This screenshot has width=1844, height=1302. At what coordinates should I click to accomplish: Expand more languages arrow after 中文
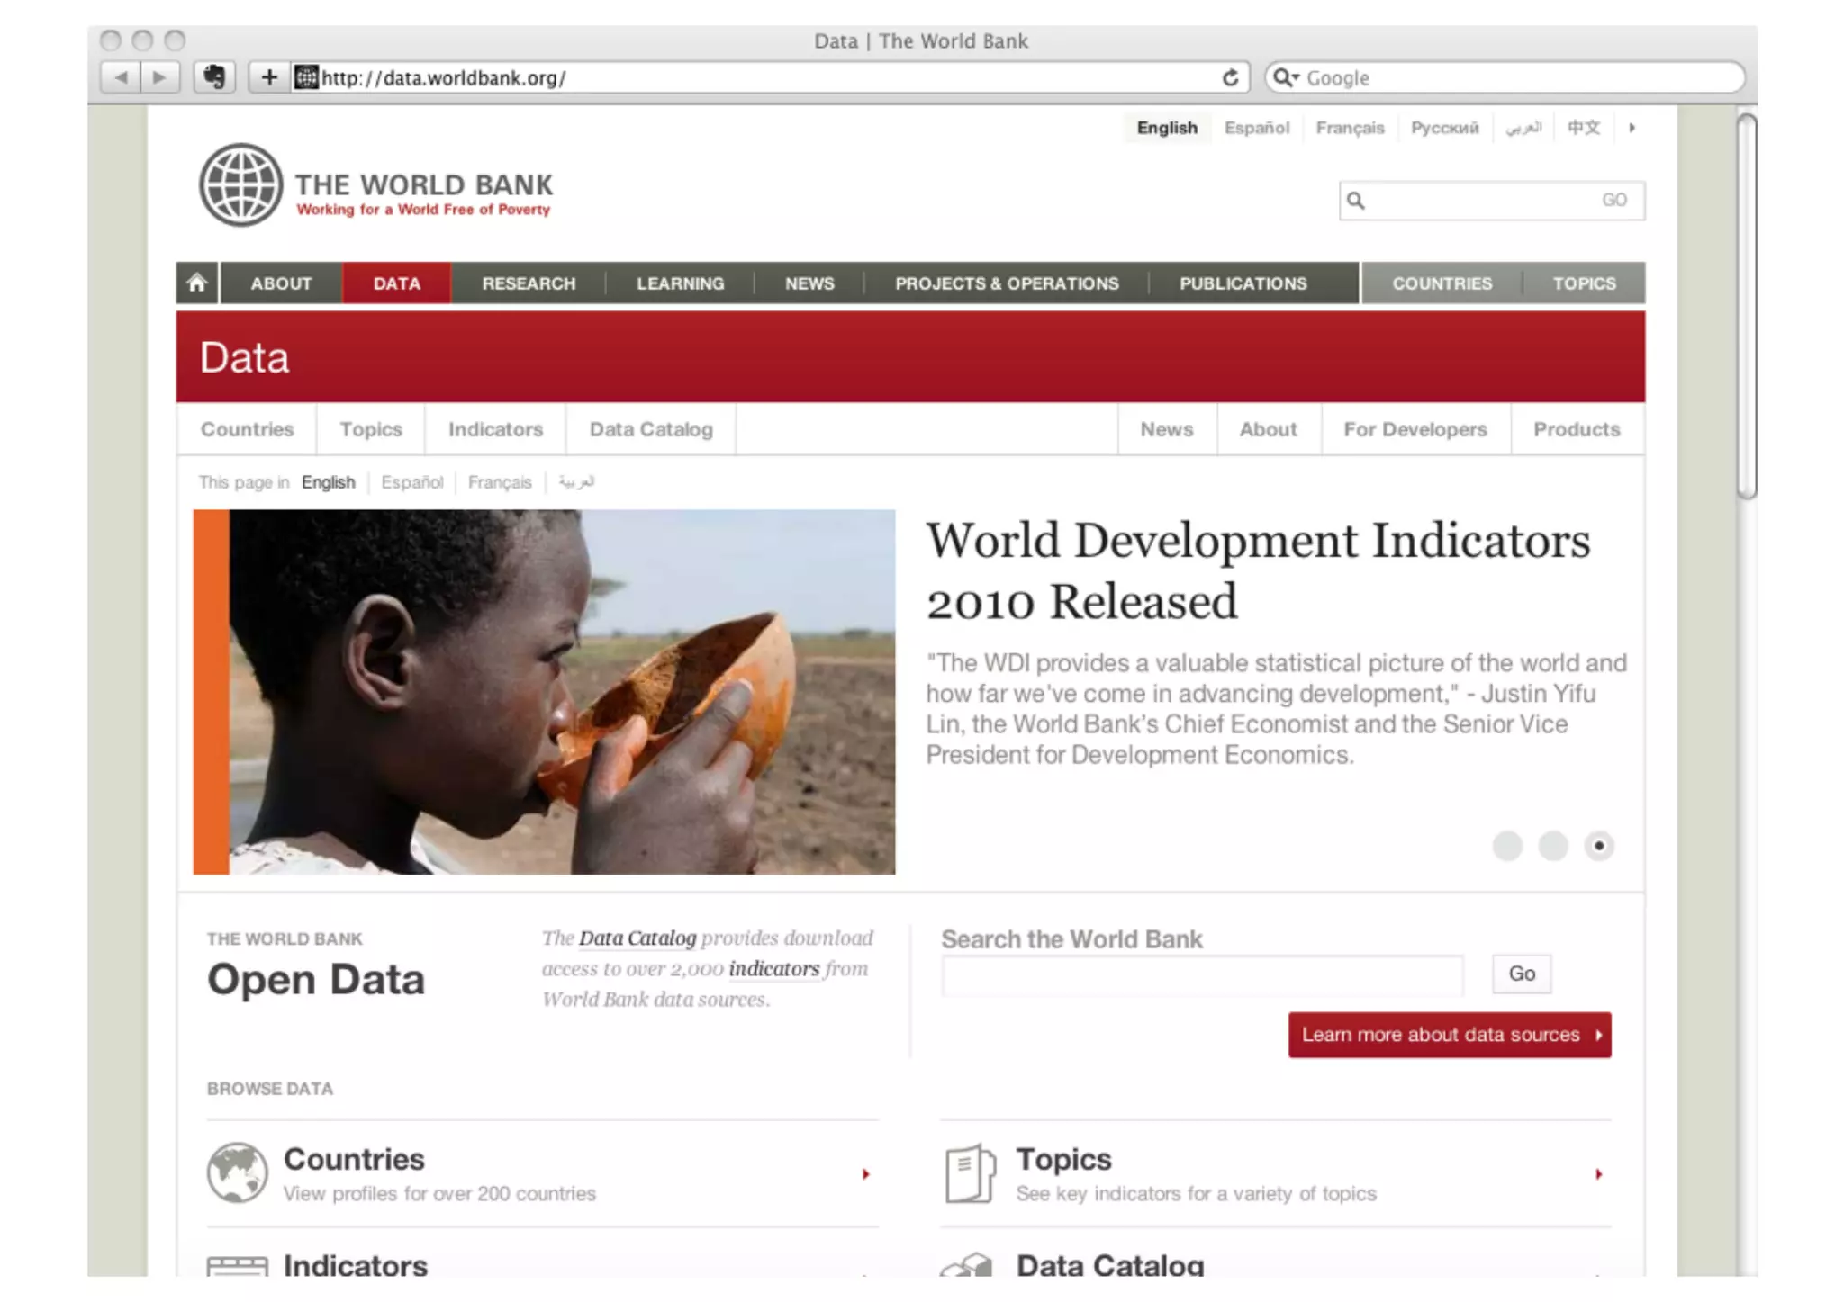(x=1632, y=128)
